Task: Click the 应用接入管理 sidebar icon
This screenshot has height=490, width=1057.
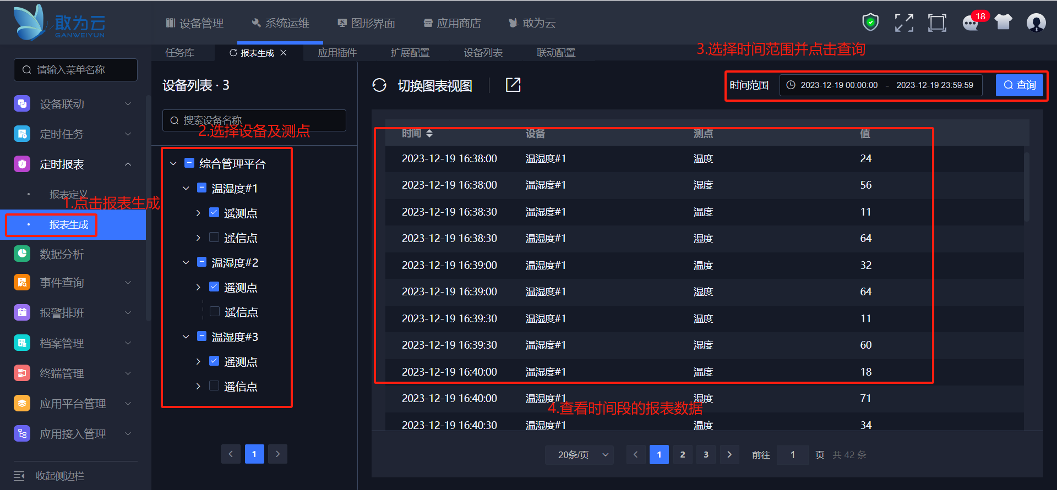Action: 22,434
